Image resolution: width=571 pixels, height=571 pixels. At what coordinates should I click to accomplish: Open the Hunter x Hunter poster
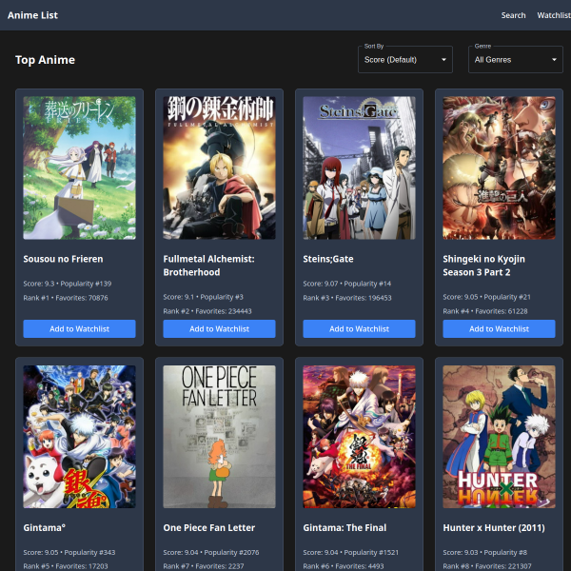coord(499,437)
